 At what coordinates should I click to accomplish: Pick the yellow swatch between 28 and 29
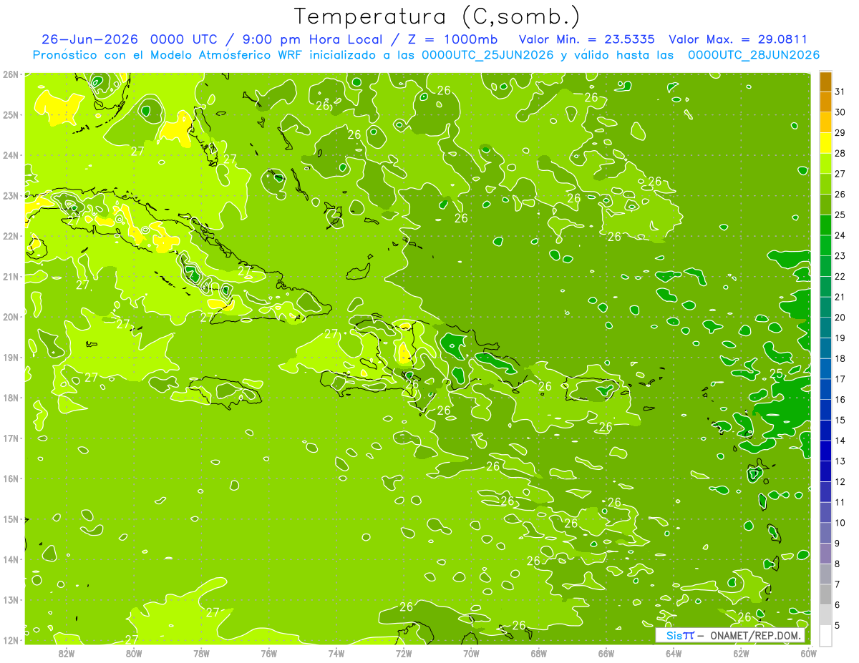[825, 143]
